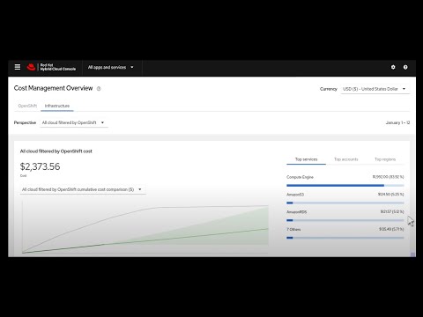Click the cumulative cost chart area
423x317 pixels.
click(145, 226)
